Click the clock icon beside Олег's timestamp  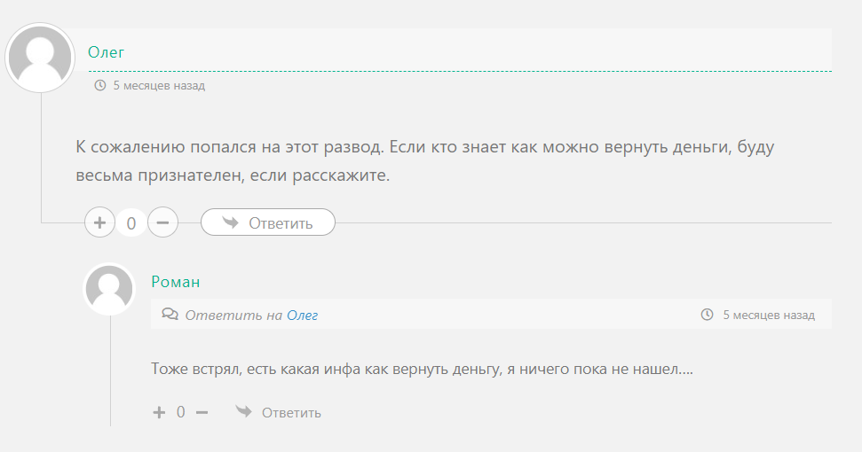point(99,86)
